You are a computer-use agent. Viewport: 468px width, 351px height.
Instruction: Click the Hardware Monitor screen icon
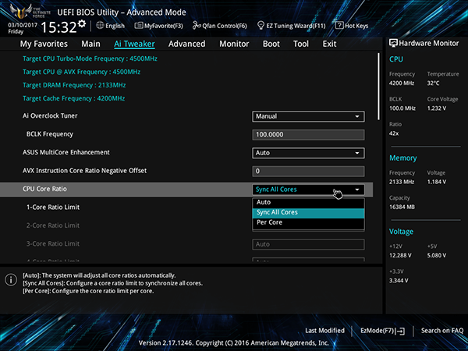coord(393,43)
